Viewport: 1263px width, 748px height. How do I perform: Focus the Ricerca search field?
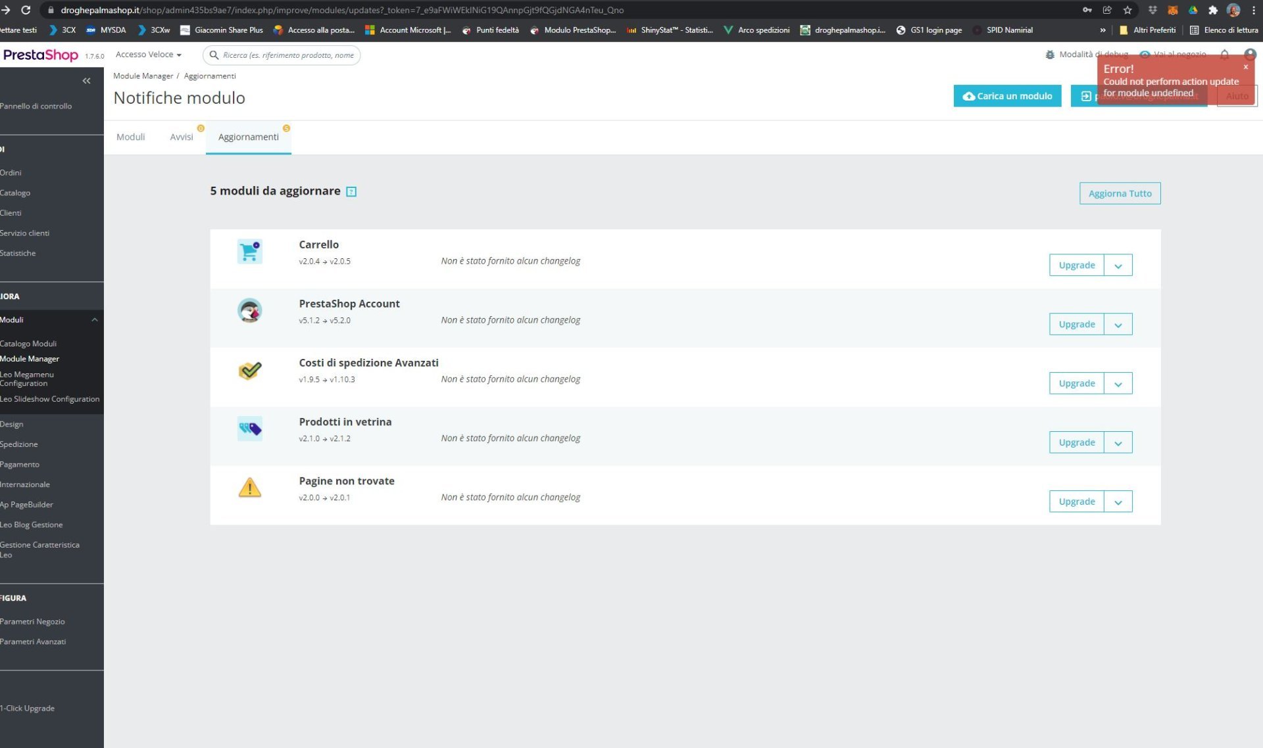point(288,55)
